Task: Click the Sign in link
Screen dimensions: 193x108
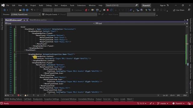Action: point(163,5)
